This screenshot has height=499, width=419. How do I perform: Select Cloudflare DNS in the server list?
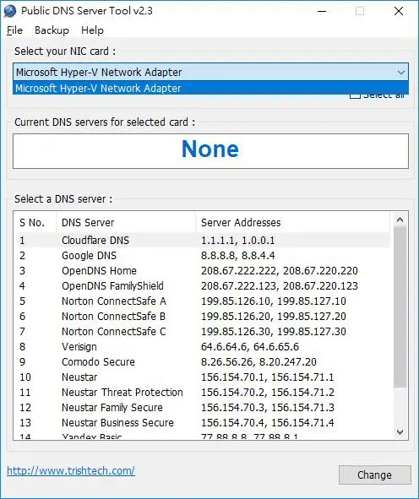[203, 241]
